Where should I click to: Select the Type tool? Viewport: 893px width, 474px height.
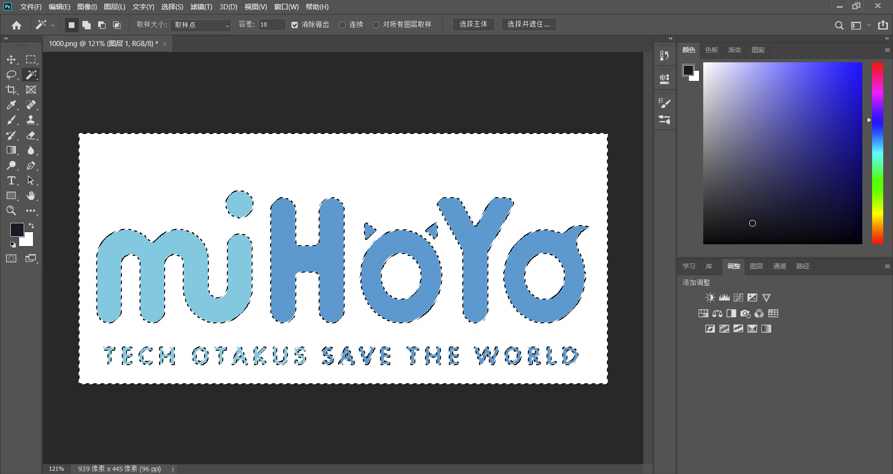pyautogui.click(x=11, y=180)
